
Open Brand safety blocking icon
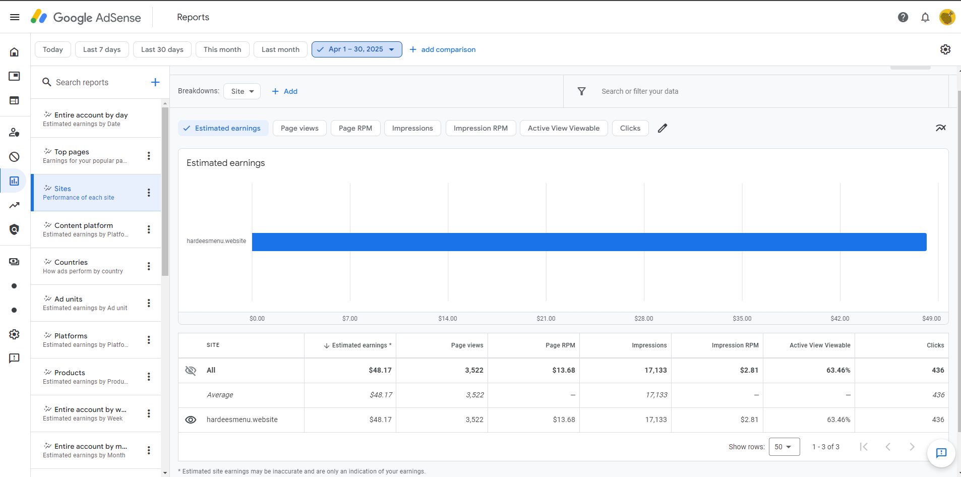pos(14,157)
